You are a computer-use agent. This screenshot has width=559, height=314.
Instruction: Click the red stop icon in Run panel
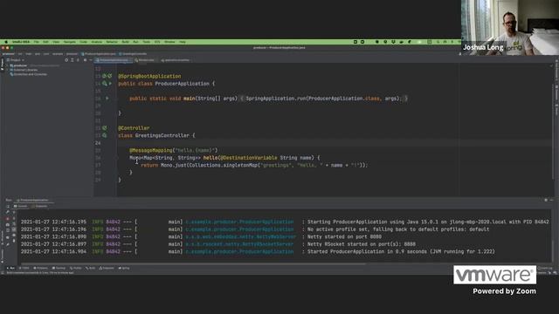8,219
